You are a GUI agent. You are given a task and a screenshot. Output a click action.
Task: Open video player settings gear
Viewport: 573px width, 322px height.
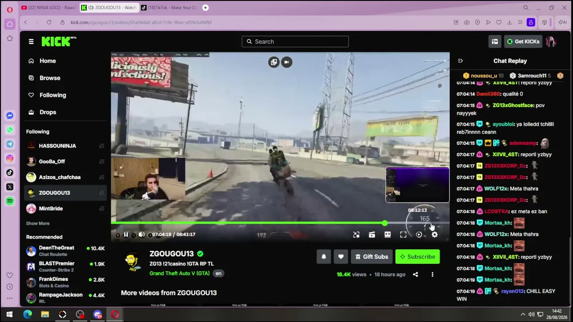(435, 235)
